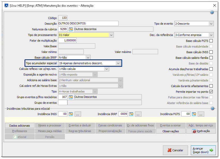Open the Dados adicionais tab
Screen dimensions: 220x159
[20, 126]
